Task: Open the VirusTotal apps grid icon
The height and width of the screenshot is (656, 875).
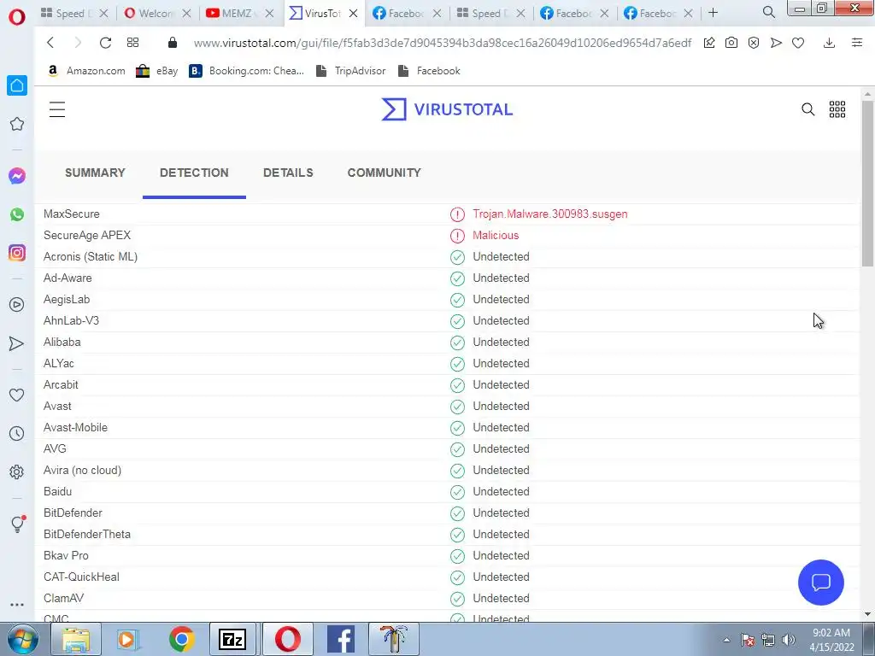Action: [837, 109]
